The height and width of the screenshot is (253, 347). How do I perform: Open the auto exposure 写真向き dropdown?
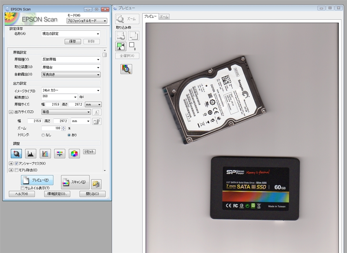pos(71,75)
